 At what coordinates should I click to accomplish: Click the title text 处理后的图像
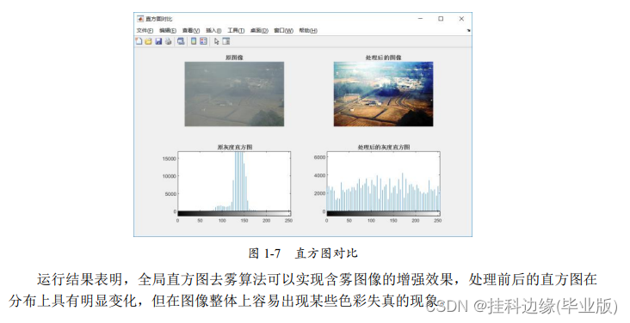click(383, 58)
